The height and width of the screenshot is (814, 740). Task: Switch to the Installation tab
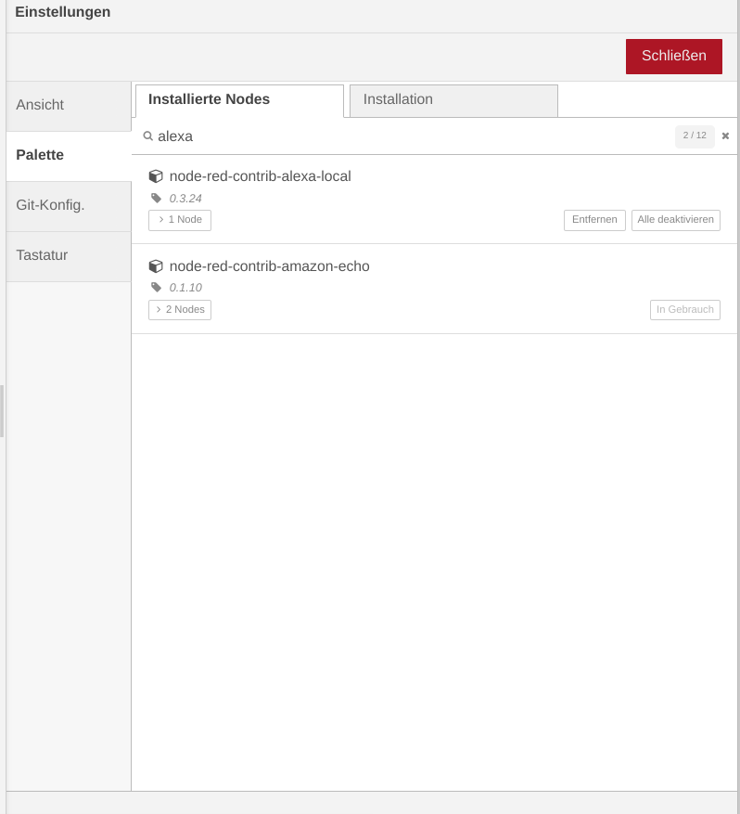[453, 101]
